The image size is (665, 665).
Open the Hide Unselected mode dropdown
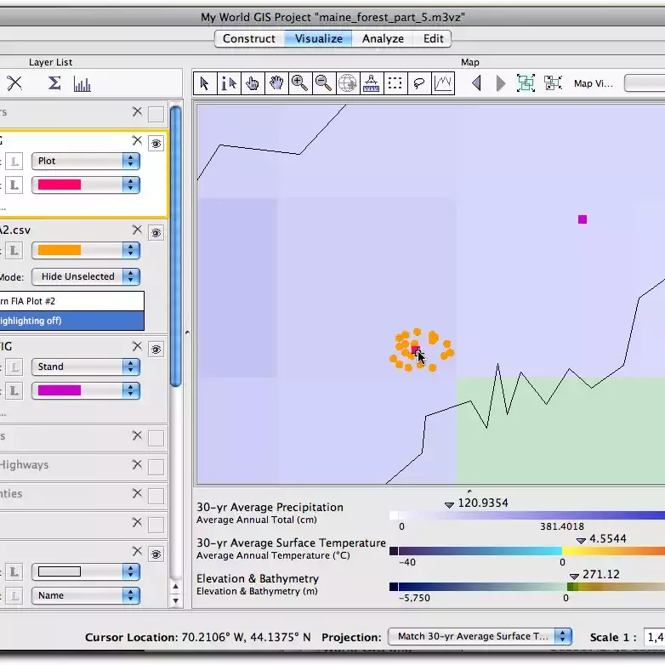tap(85, 276)
